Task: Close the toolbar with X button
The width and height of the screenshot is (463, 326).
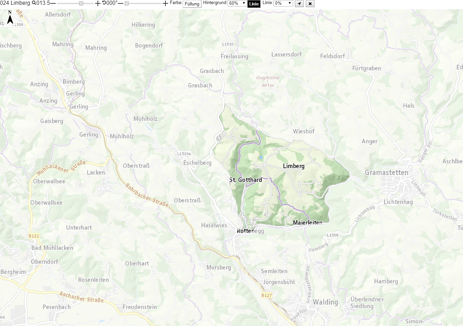Action: [x=310, y=3]
